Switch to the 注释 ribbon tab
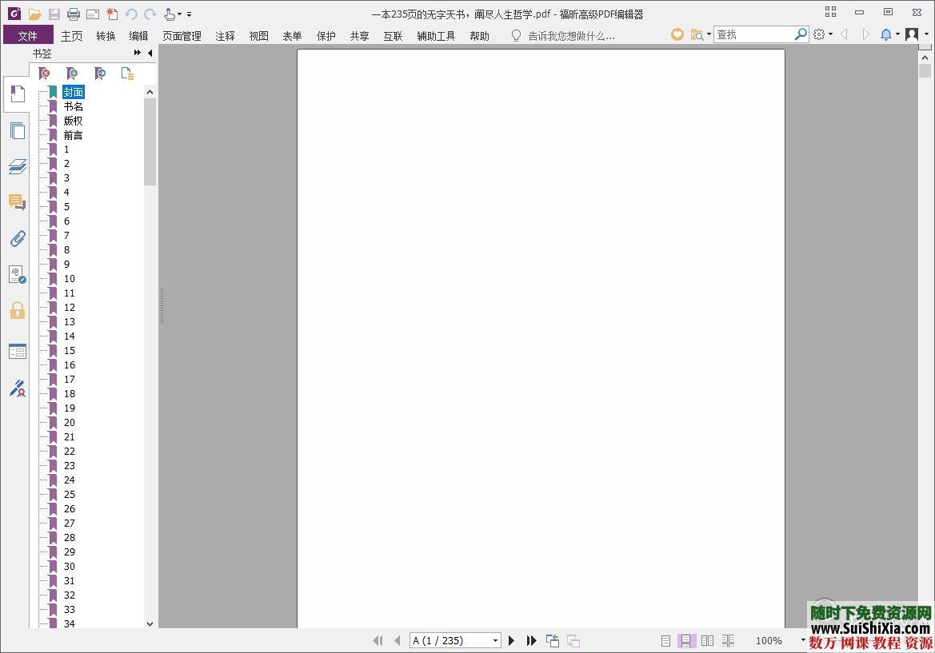935x653 pixels. tap(225, 35)
